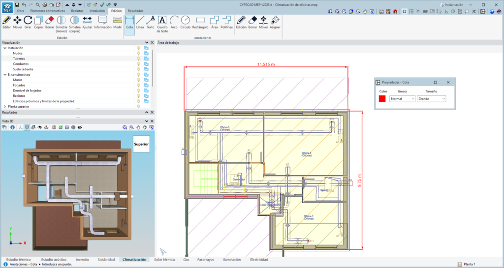Expand the Planta superior tree node

tap(5, 106)
